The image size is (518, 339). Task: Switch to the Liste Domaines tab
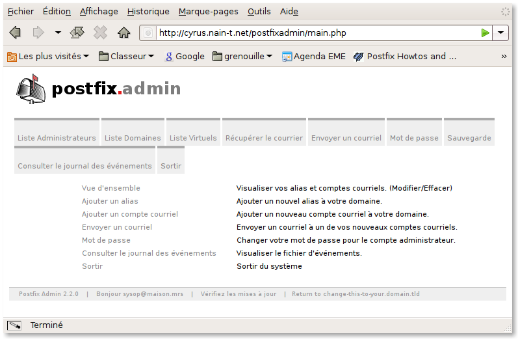(133, 138)
